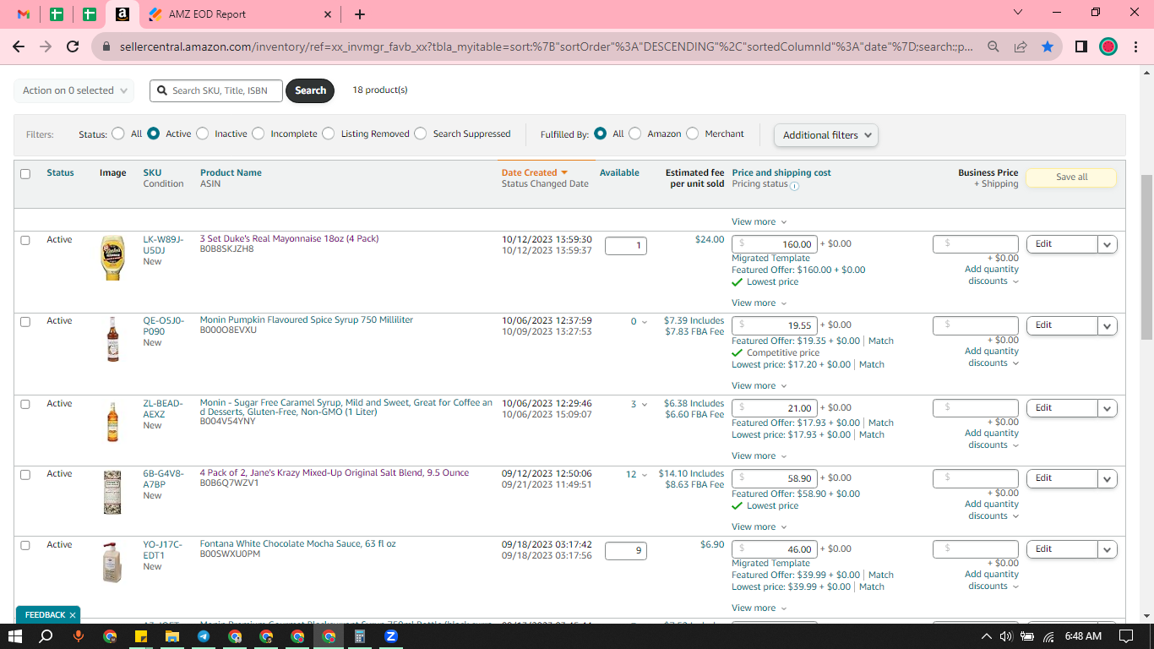The height and width of the screenshot is (649, 1154).
Task: Tick the select-all checkbox in table header
Action: point(25,174)
